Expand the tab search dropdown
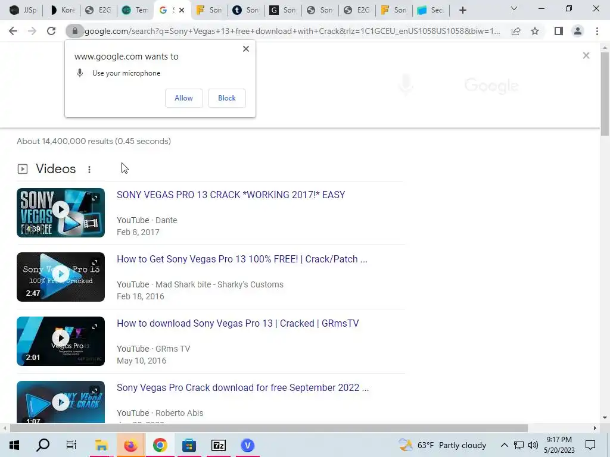Screen dimensions: 610x457 coord(514,8)
